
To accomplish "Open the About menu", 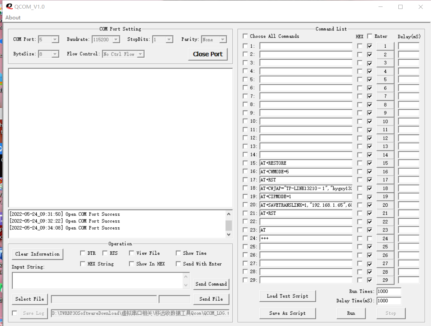I will click(13, 17).
